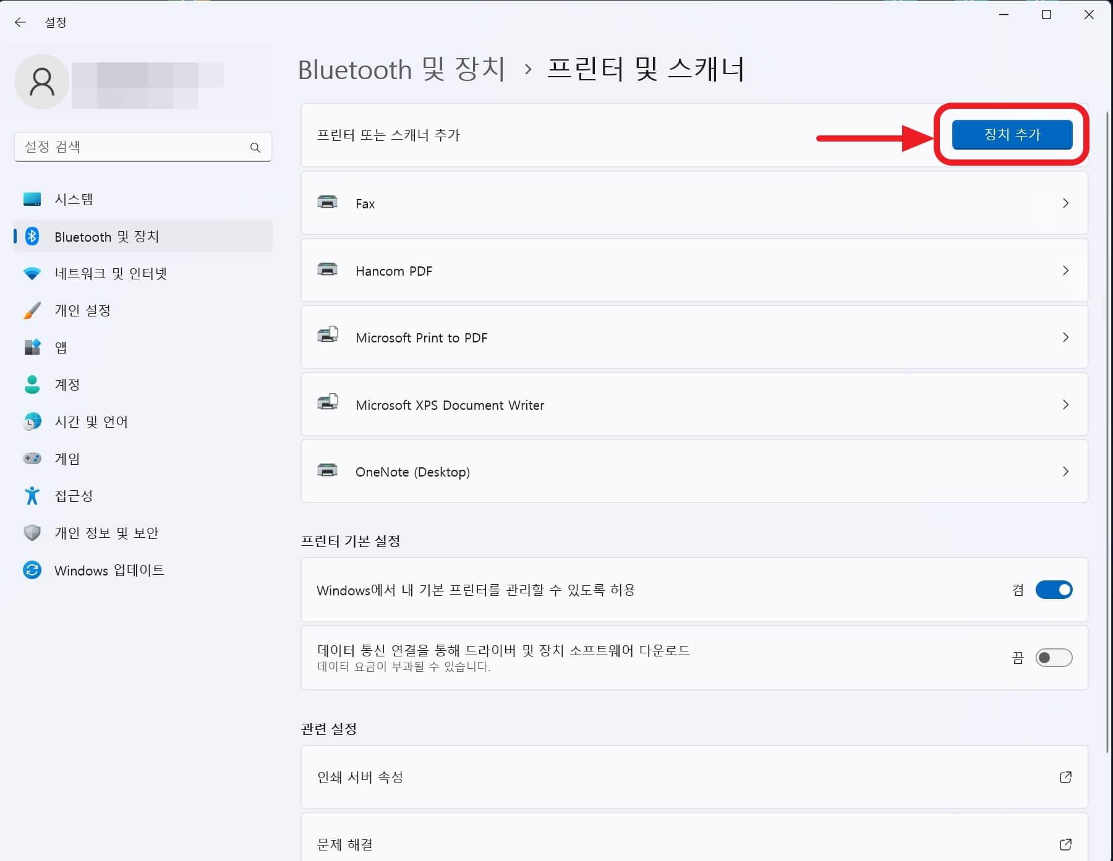Click the vertical scrollbar on right edge
This screenshot has width=1113, height=861.
pos(1107,433)
